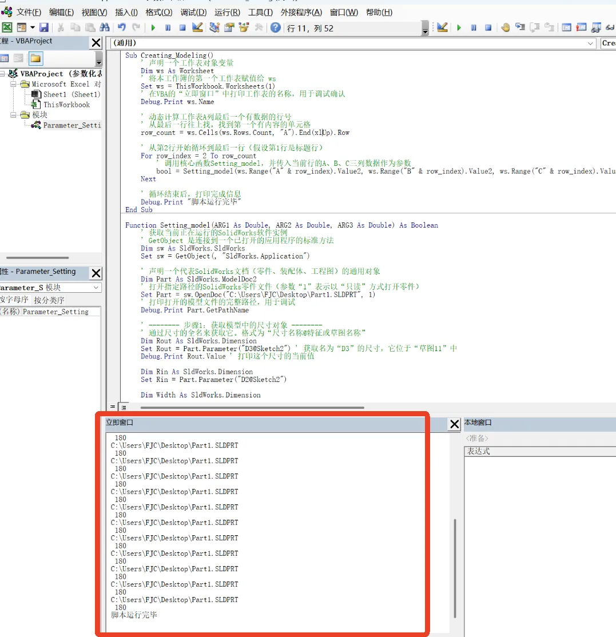Click the Step Into icon
This screenshot has height=637, width=616.
pos(520,27)
